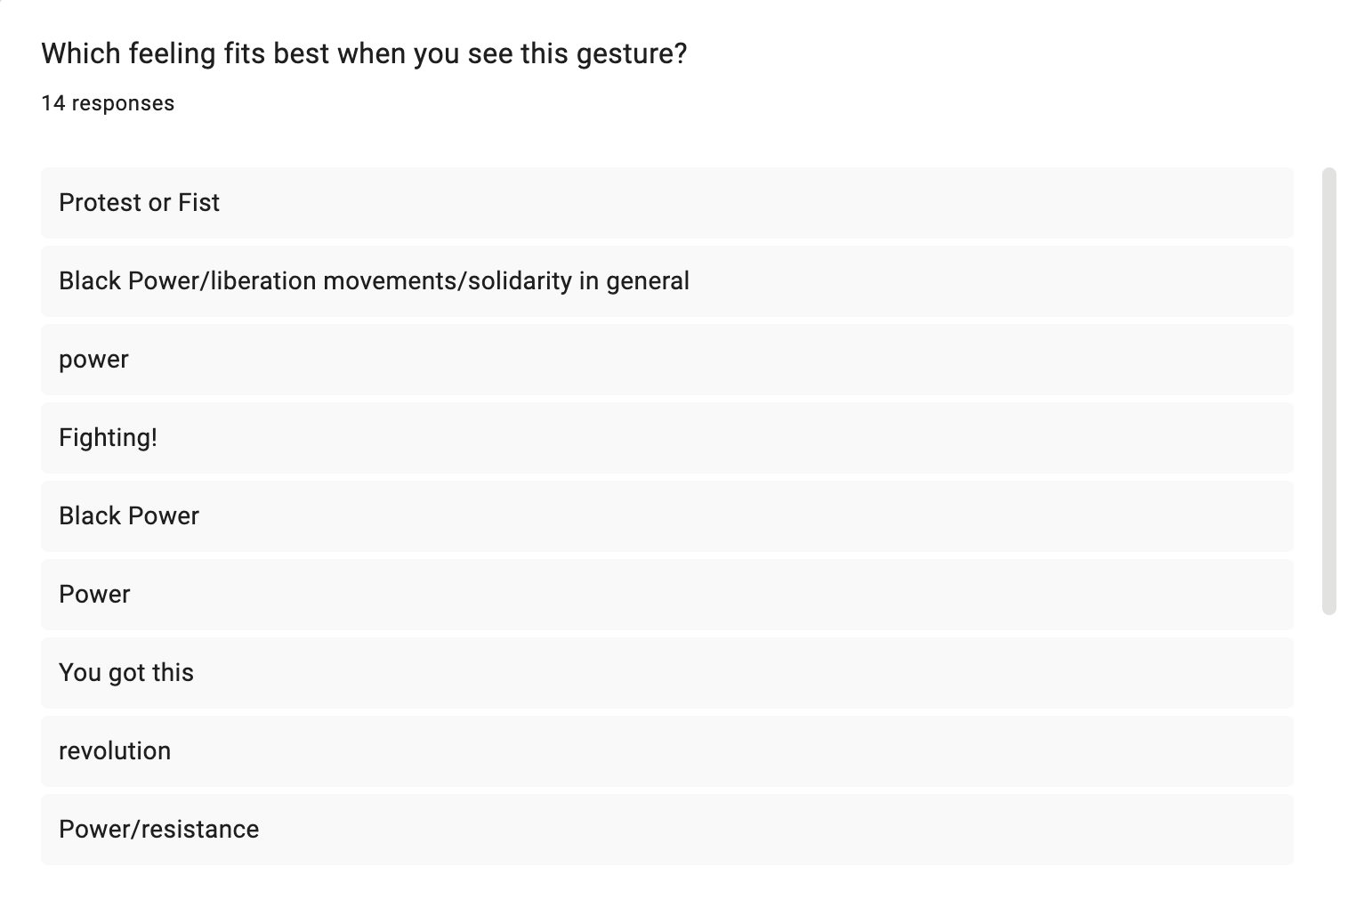Select the lowercase 'power' response row
Screen dimensions: 1356x908
pos(667,360)
